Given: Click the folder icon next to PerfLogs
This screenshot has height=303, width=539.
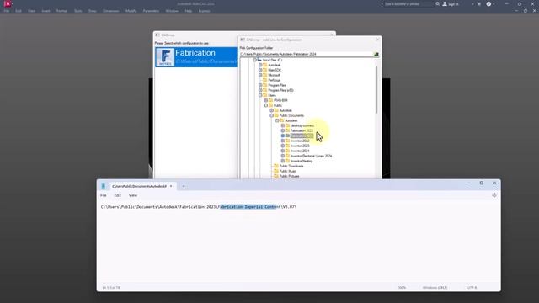Looking at the screenshot, I should click(264, 80).
